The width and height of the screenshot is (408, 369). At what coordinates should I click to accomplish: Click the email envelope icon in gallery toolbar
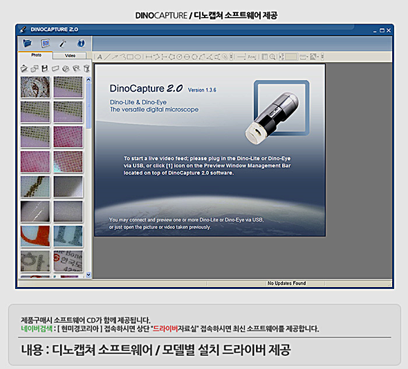coord(55,68)
